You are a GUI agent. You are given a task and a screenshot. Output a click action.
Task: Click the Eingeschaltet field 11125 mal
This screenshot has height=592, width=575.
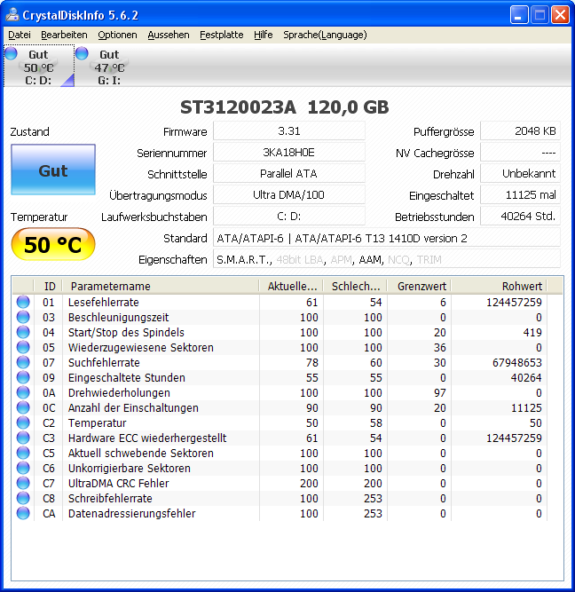tap(520, 194)
